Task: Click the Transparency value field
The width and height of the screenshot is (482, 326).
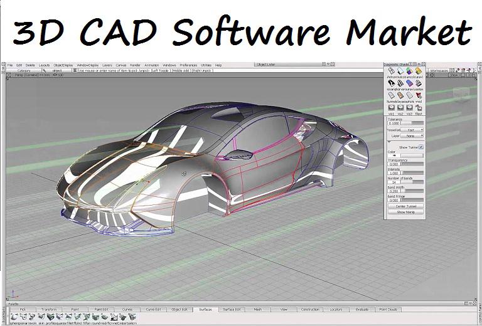Action: tap(394, 164)
